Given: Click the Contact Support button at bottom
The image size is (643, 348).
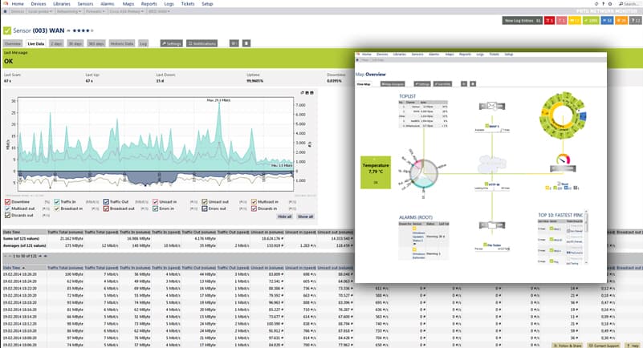Looking at the screenshot, I should 604,346.
